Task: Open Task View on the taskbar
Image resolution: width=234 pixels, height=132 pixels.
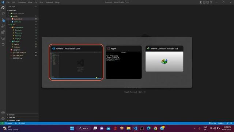Action: (x=95, y=128)
